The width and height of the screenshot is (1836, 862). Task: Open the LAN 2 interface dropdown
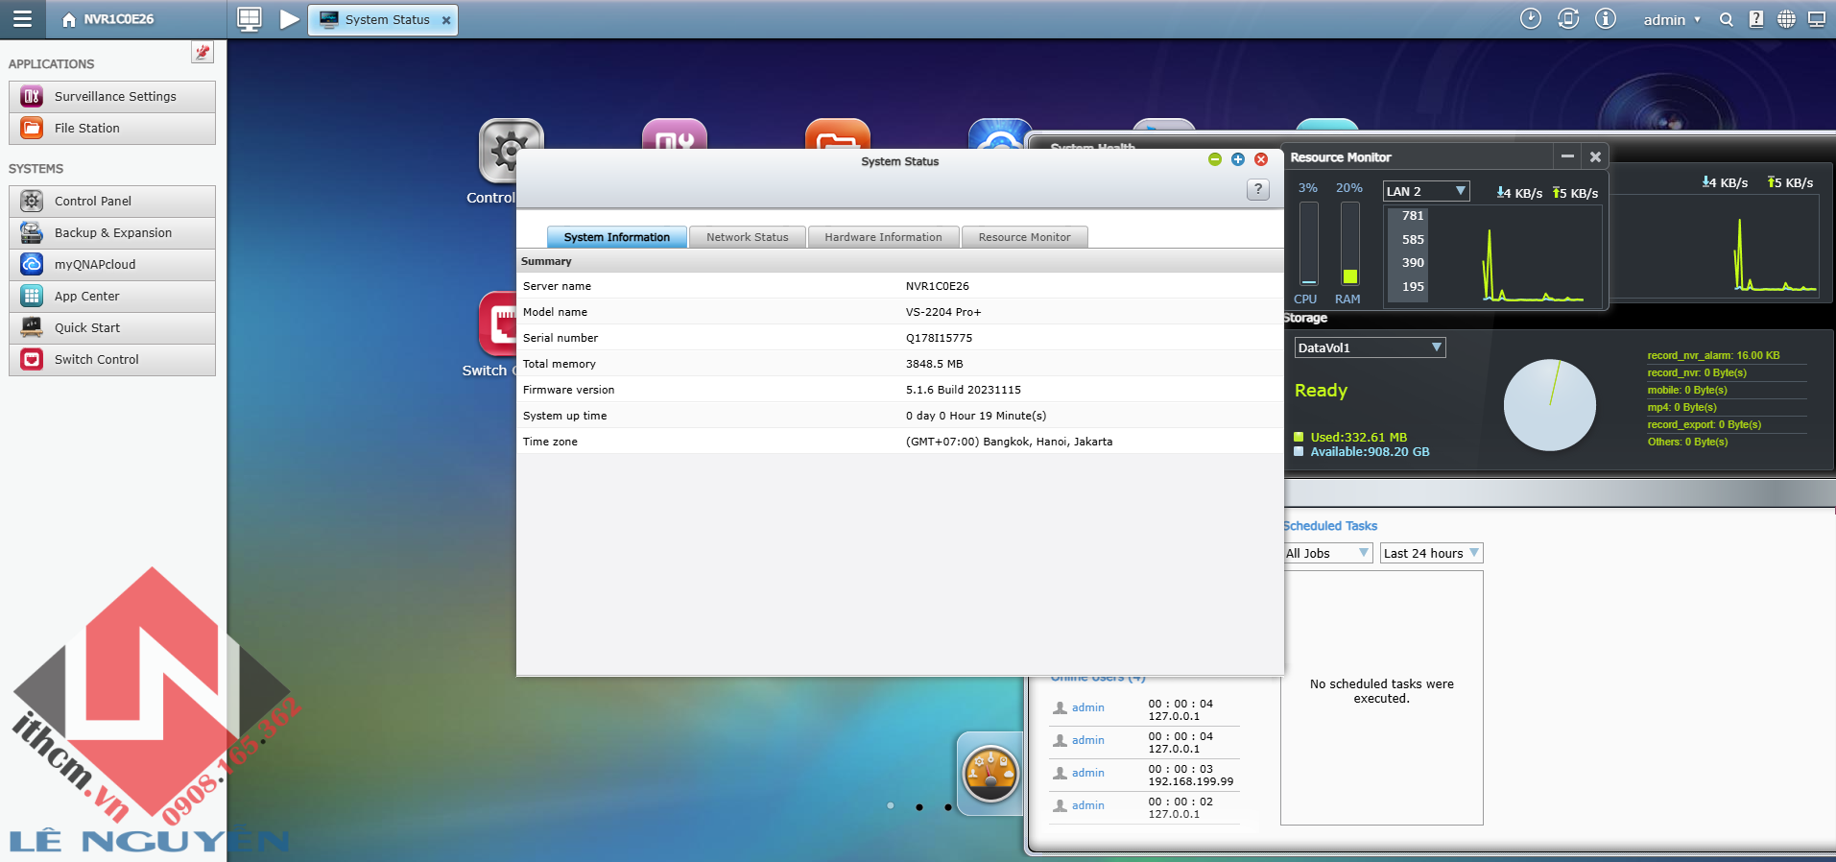tap(1426, 191)
